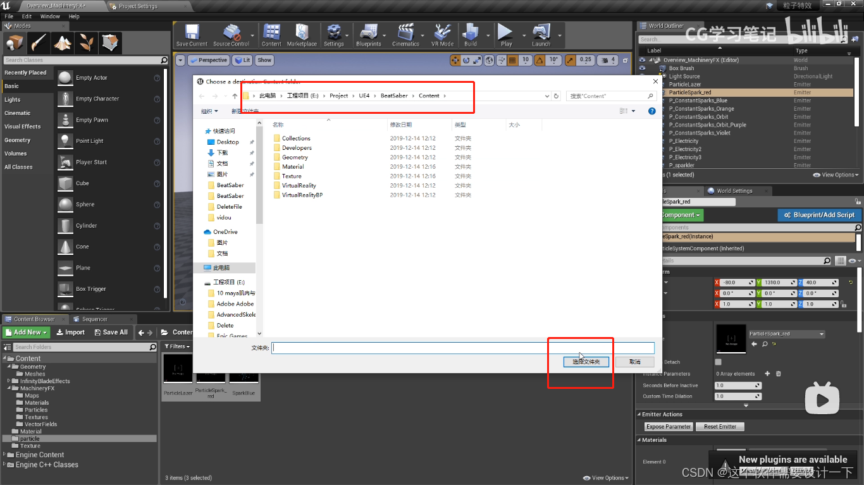Toggle scale snapping icon
This screenshot has width=864, height=485.
tap(570, 60)
